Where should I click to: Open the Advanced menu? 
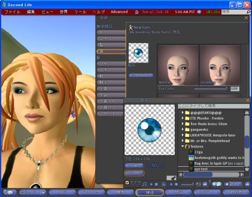(x=119, y=12)
